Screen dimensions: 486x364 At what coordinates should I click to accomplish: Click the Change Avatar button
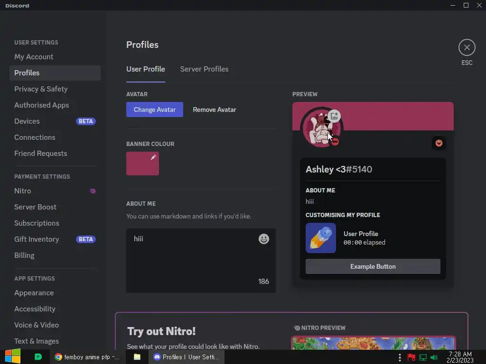click(154, 109)
